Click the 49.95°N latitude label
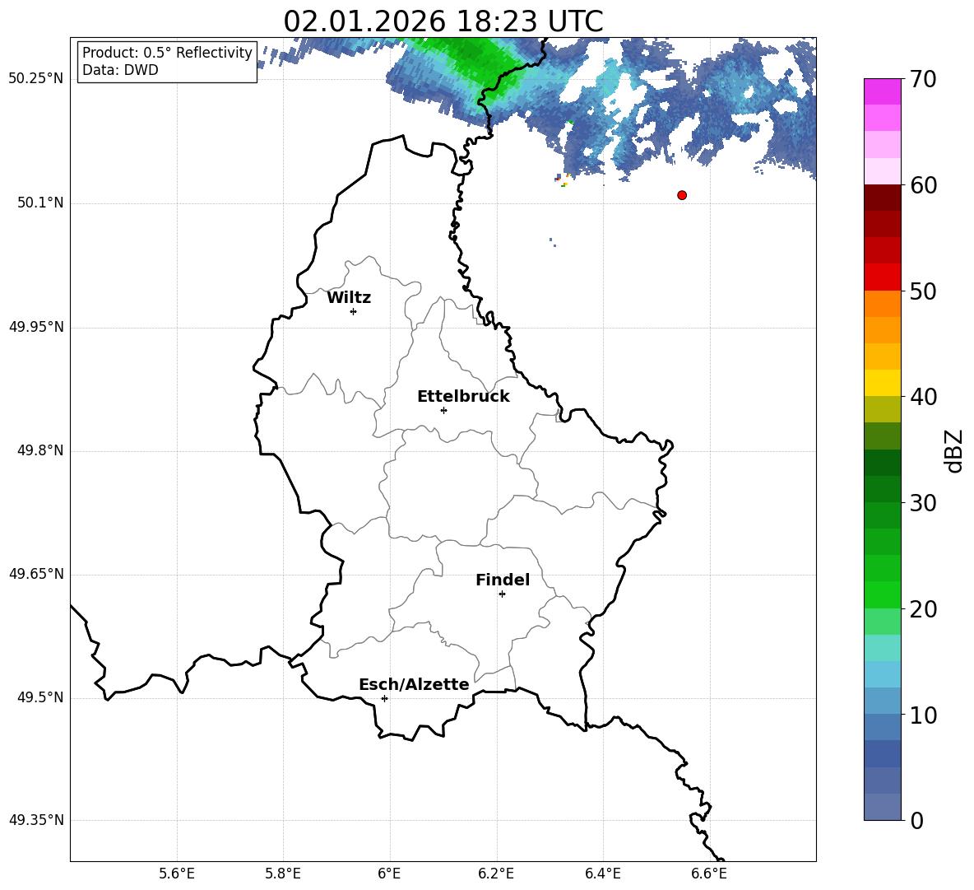The width and height of the screenshot is (974, 890). point(36,327)
